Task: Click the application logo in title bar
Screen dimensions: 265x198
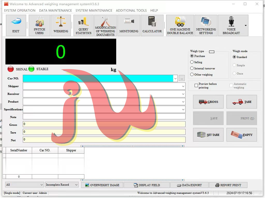Action: point(6,4)
